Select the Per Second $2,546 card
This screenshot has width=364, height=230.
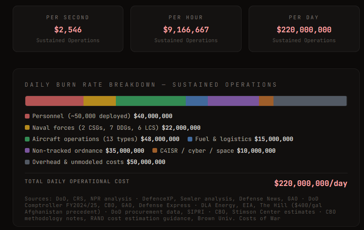pyautogui.click(x=68, y=29)
